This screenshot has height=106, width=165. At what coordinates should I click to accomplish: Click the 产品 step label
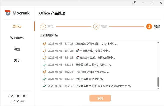(50, 27)
